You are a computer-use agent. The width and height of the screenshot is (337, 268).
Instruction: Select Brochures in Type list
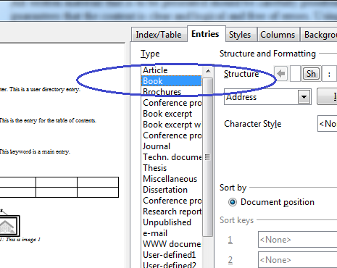[171, 92]
